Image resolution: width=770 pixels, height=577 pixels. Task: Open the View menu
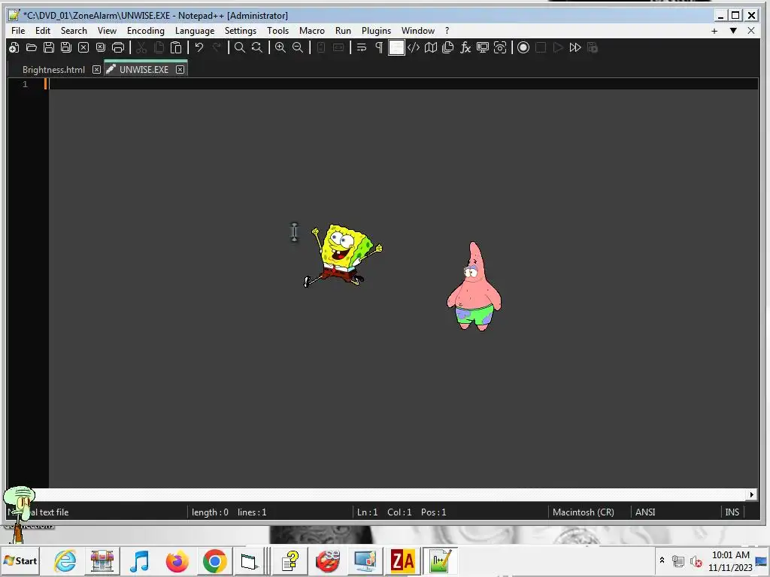click(107, 30)
